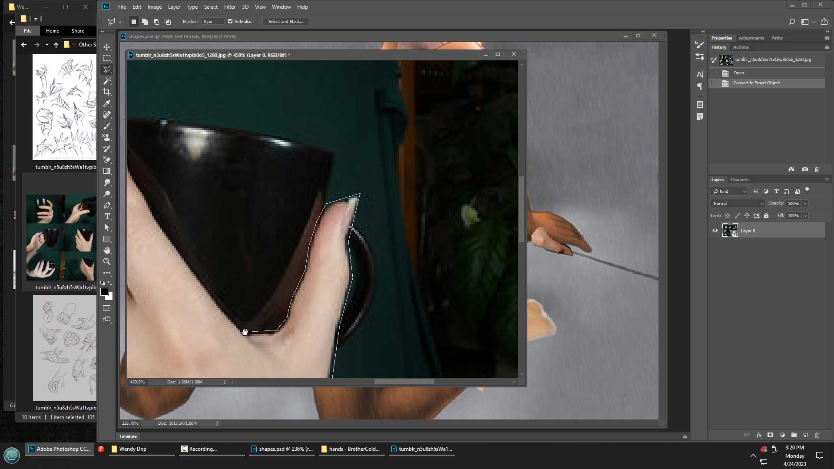
Task: Select the Crop tool
Action: [x=107, y=92]
